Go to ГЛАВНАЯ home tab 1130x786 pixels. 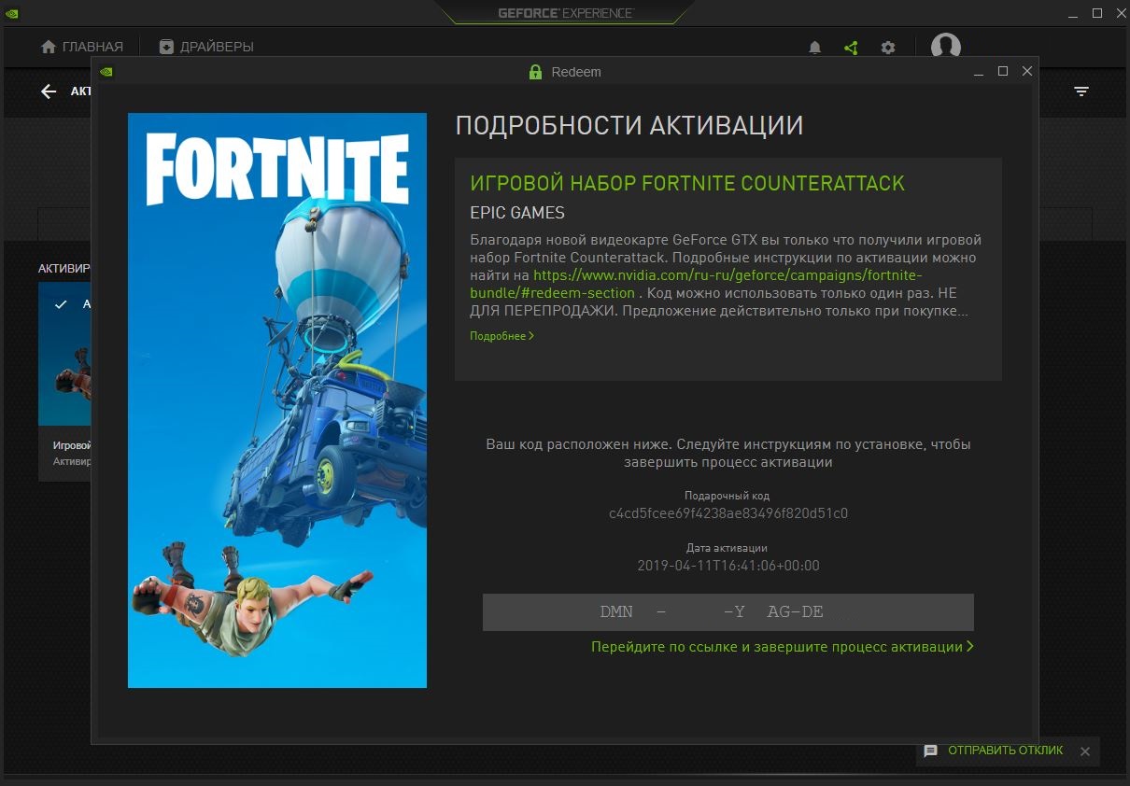click(x=82, y=47)
